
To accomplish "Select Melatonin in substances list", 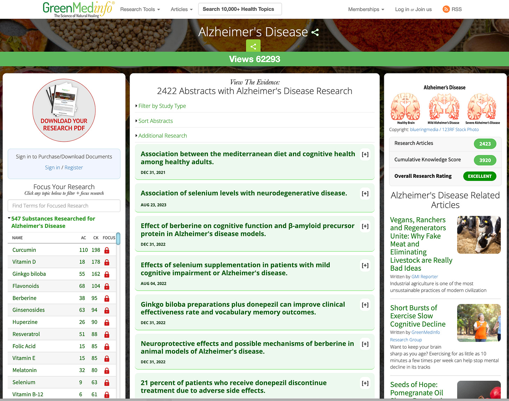I will point(24,371).
